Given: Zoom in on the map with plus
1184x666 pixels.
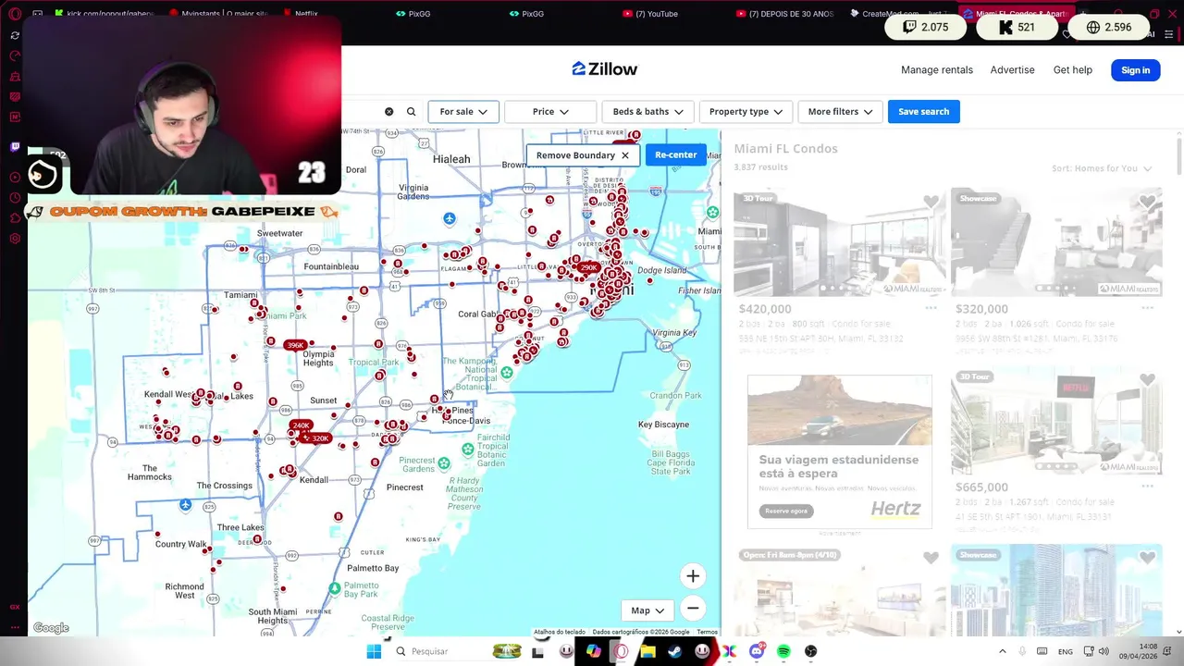Looking at the screenshot, I should pyautogui.click(x=693, y=576).
